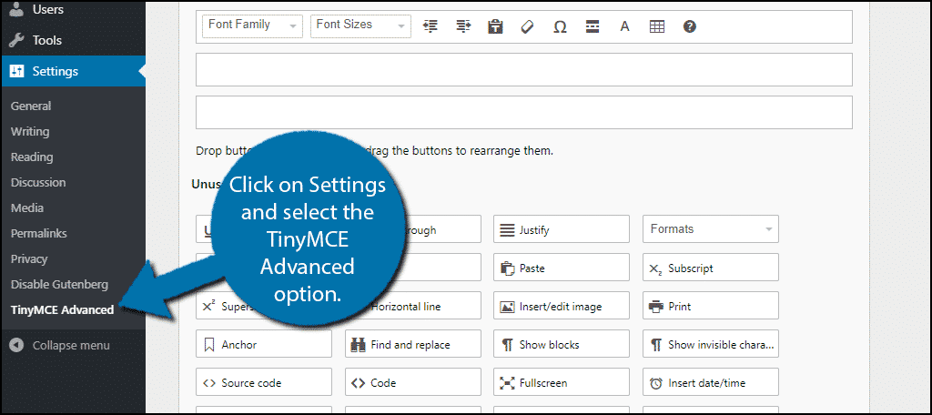Open the Settings admin menu
Image resolution: width=932 pixels, height=415 pixels.
(x=73, y=71)
